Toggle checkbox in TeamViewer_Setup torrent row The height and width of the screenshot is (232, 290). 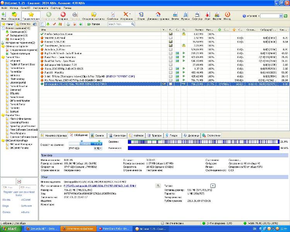171,46
